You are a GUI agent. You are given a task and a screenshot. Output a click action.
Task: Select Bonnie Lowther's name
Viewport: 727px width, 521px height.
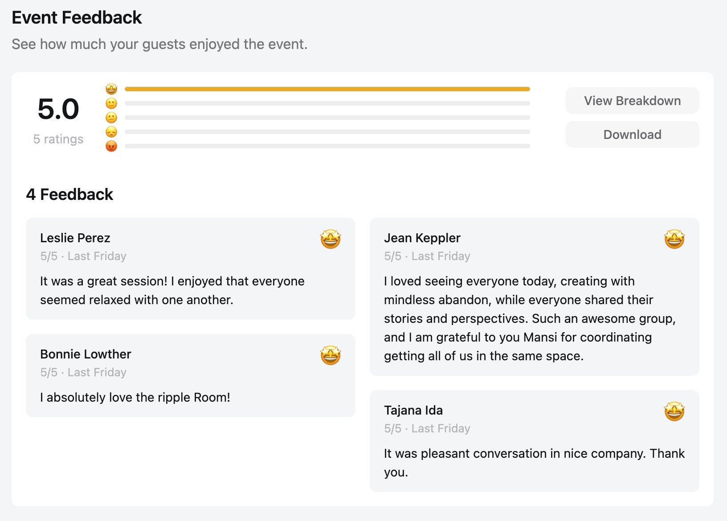[86, 354]
